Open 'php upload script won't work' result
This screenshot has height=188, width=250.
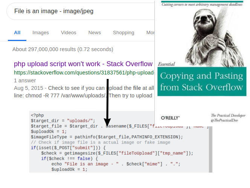coord(83,64)
